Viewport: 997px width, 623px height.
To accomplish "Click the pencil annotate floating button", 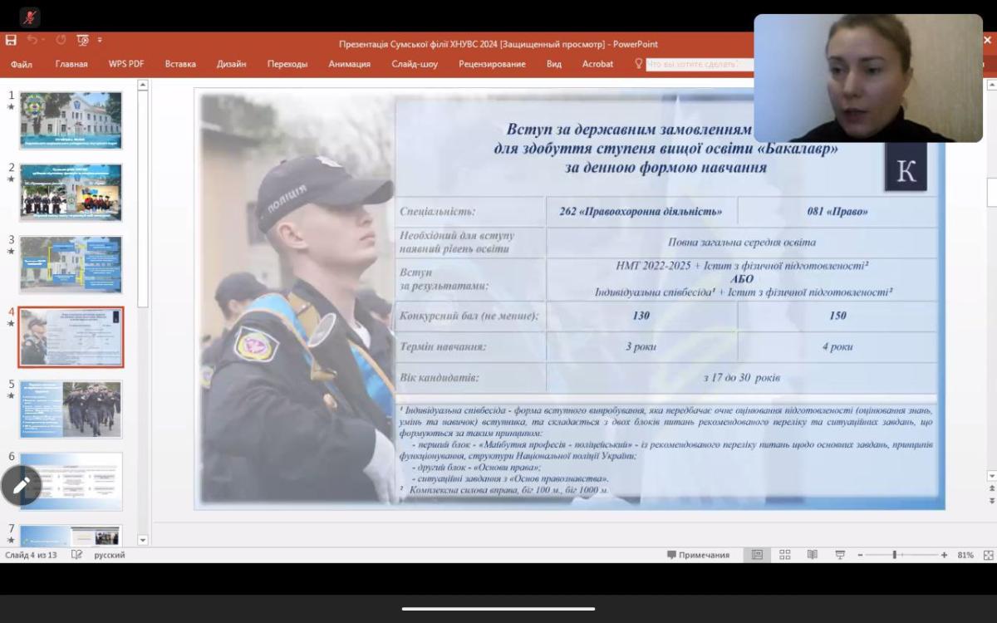I will [x=21, y=485].
